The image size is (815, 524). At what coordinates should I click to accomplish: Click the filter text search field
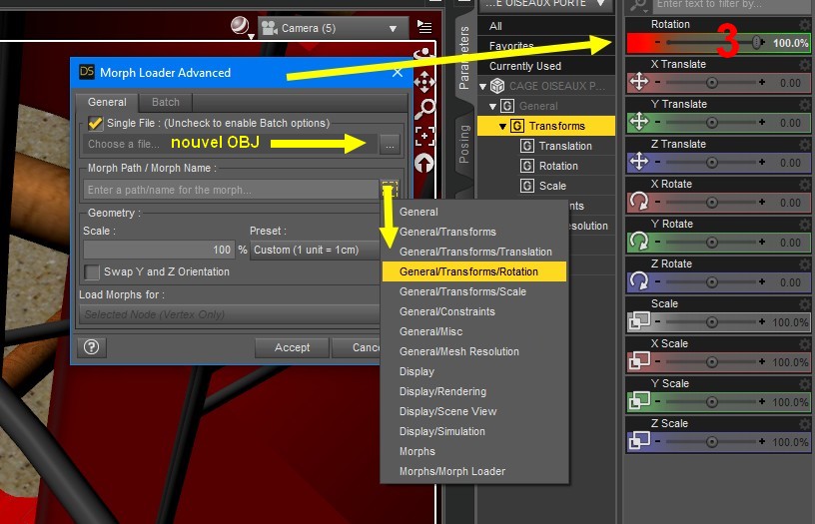(x=731, y=4)
